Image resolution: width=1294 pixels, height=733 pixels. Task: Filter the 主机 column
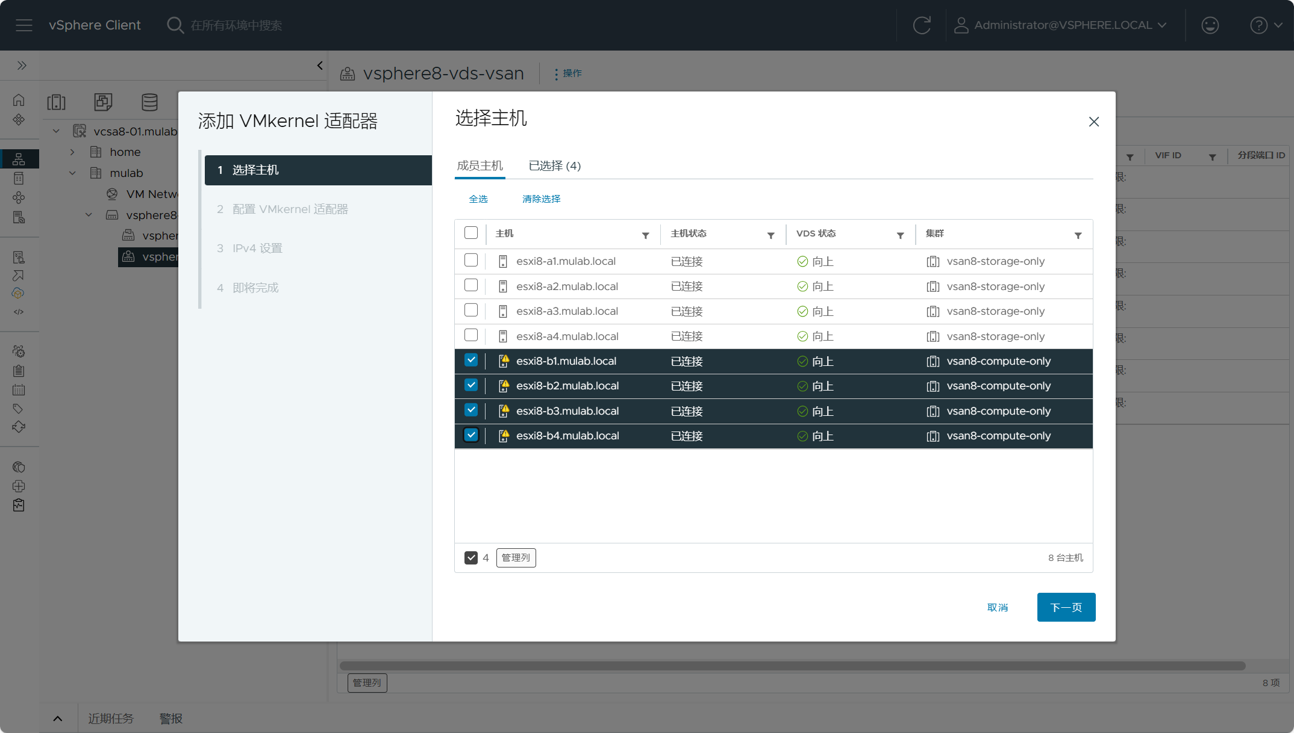(645, 235)
